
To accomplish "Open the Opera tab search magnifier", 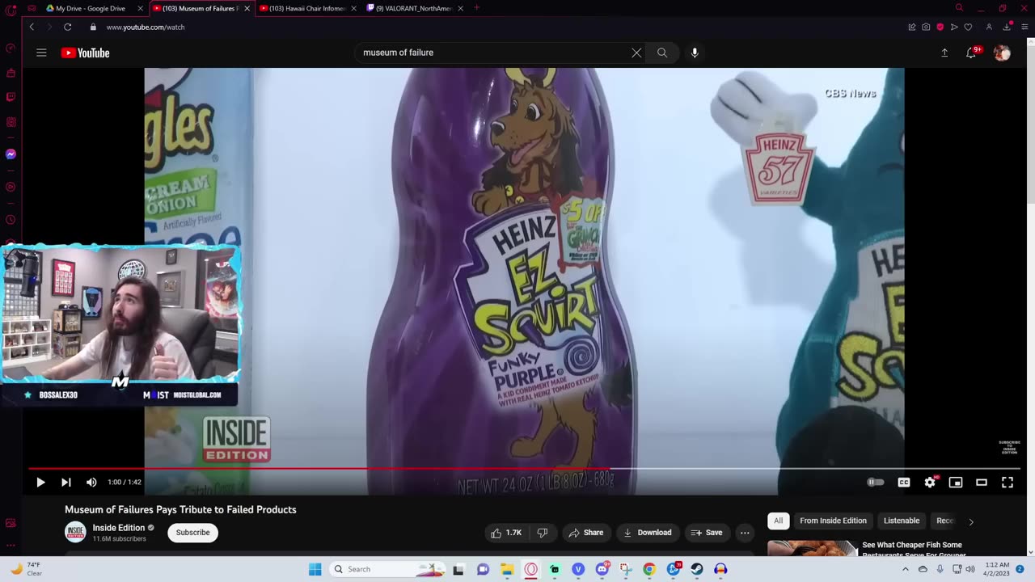I will (959, 8).
